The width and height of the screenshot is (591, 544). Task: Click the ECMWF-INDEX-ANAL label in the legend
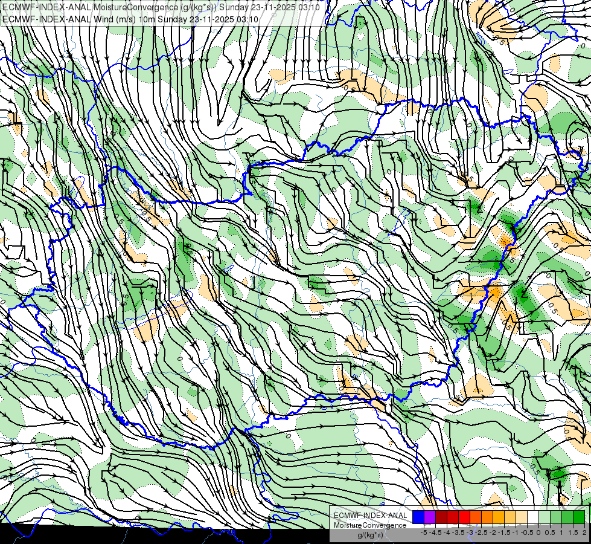[x=370, y=516]
